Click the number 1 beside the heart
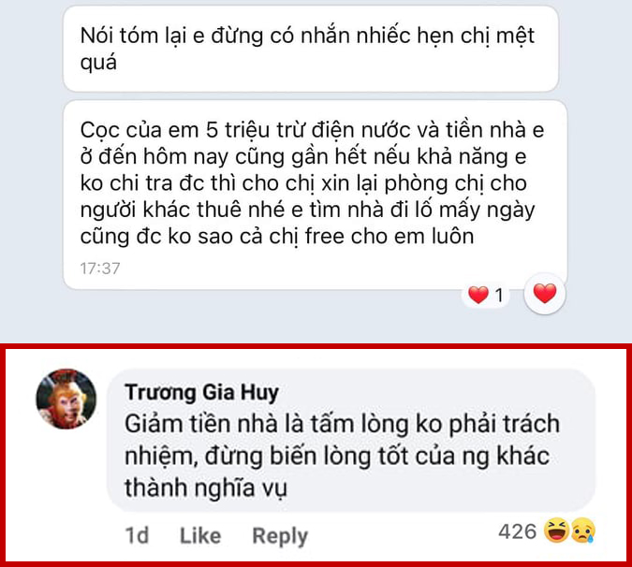632x567 pixels. [499, 296]
